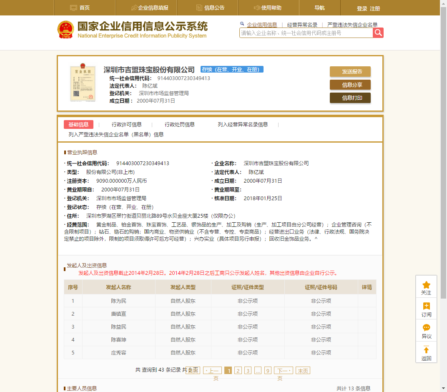Expand the 导航 navigation menu

pyautogui.click(x=319, y=8)
